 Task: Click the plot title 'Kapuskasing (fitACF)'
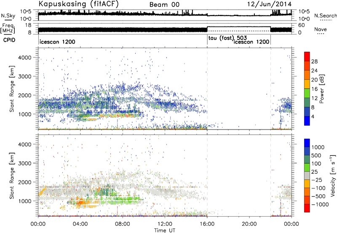click(x=78, y=4)
